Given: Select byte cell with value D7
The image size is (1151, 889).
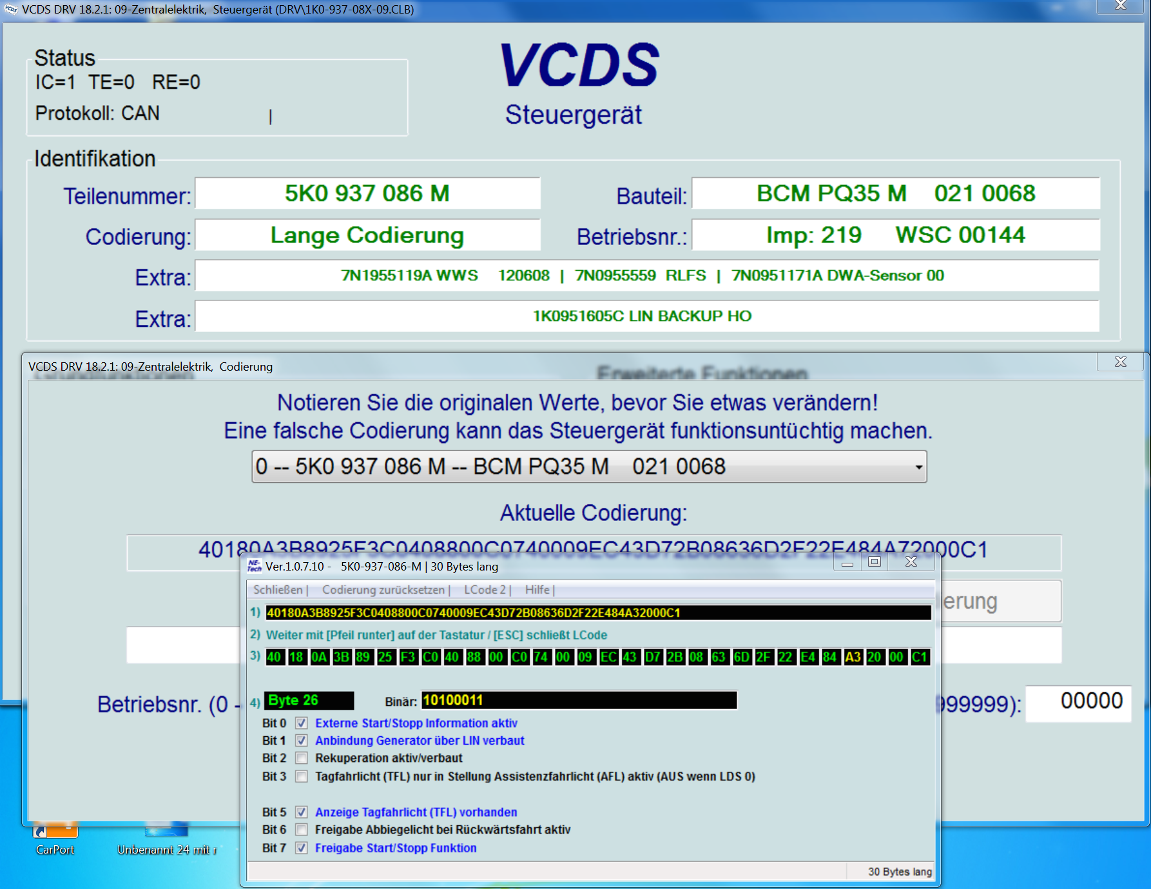Looking at the screenshot, I should [x=652, y=657].
